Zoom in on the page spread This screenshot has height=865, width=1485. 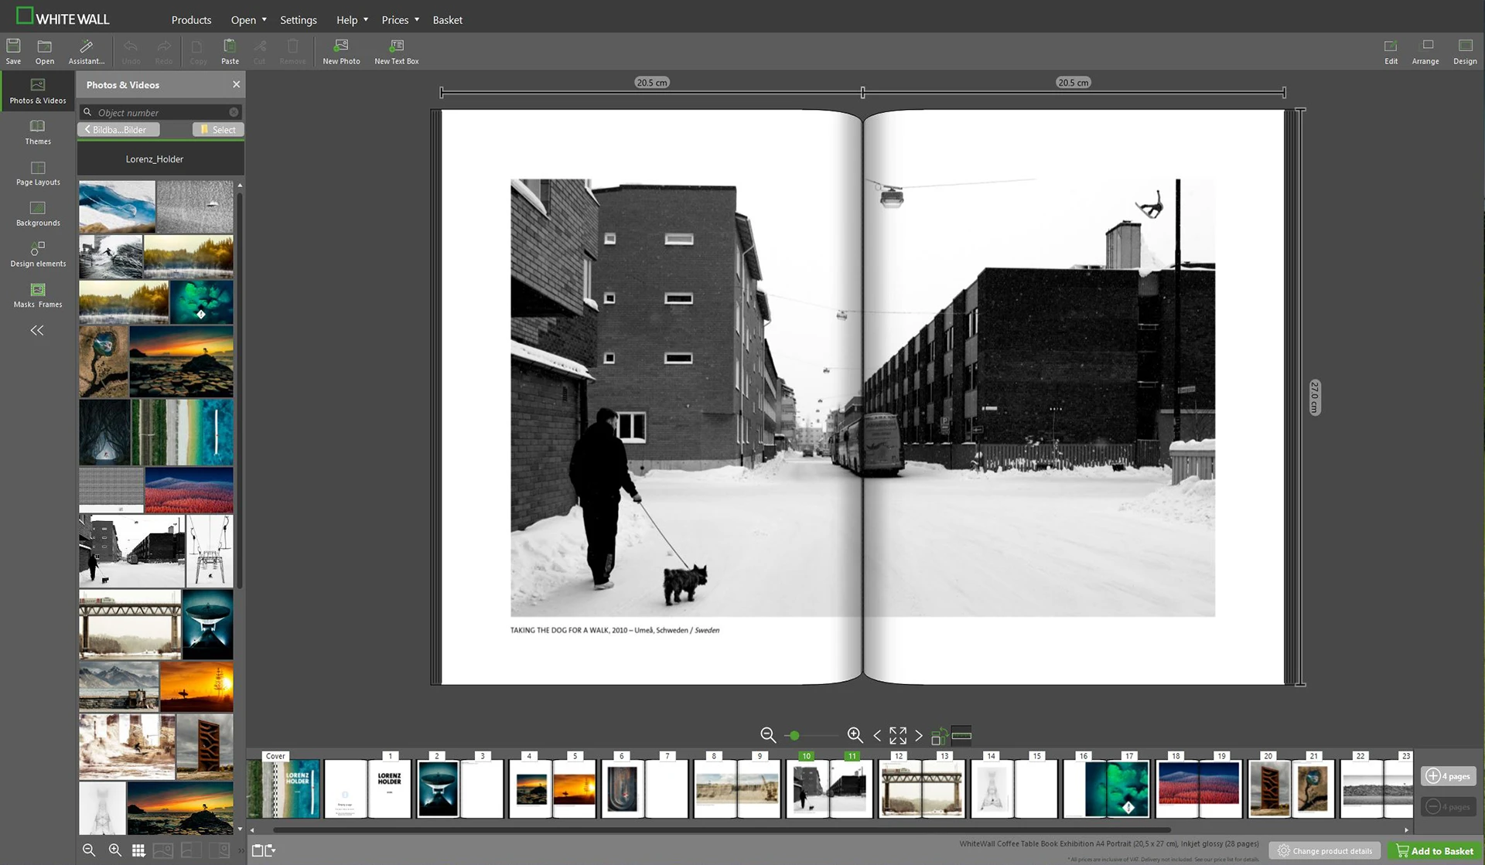coord(855,735)
